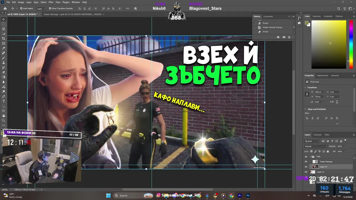Select the Eraser tool in toolbar
This screenshot has width=356, height=200.
tap(4, 72)
